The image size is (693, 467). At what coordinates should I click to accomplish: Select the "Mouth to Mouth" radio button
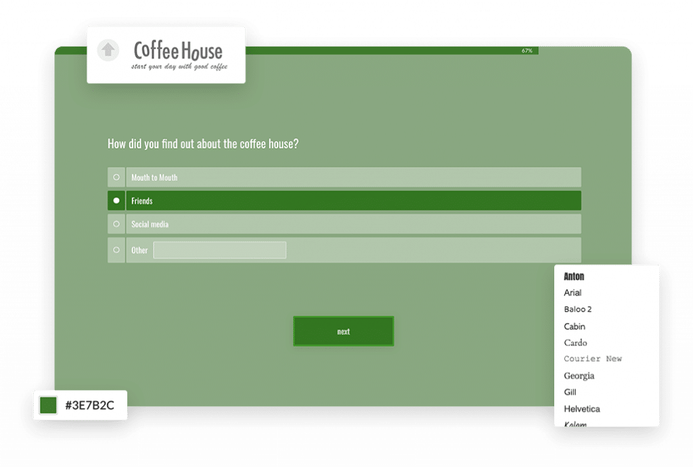tap(116, 177)
